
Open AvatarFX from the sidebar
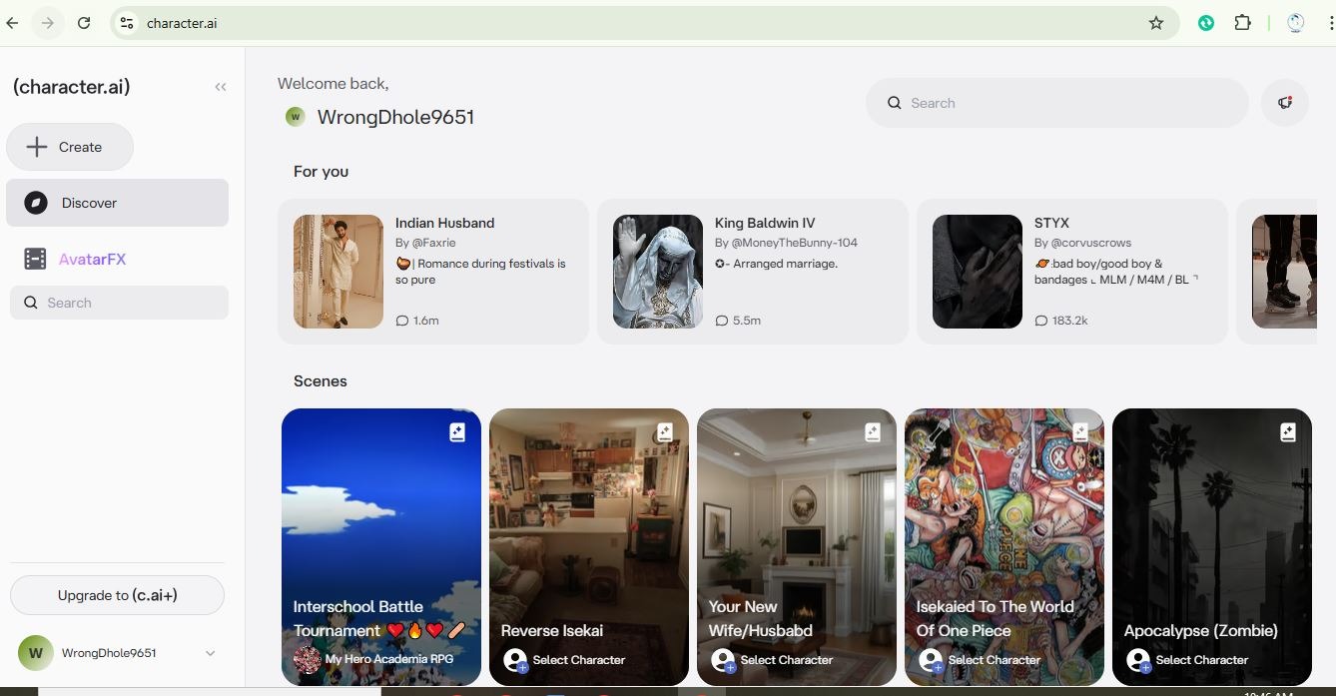pyautogui.click(x=92, y=259)
